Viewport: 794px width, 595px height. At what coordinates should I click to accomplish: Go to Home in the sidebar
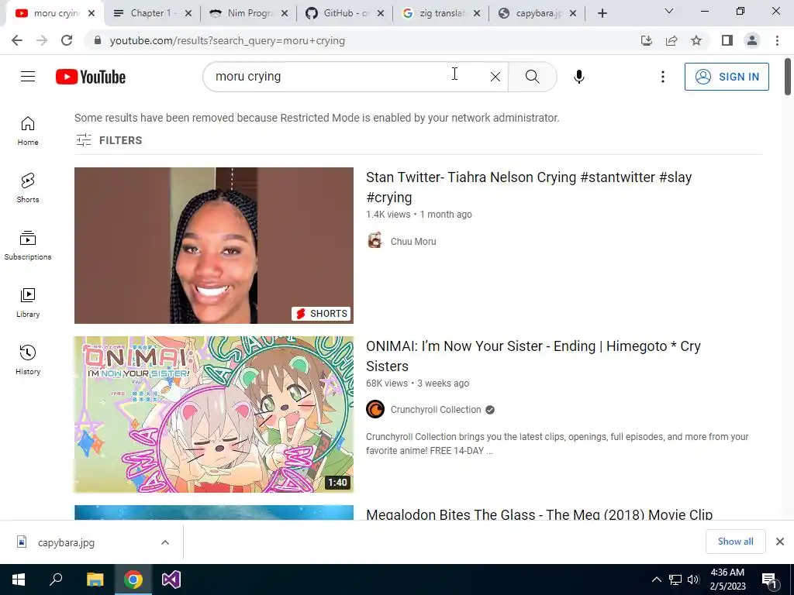[x=28, y=131]
